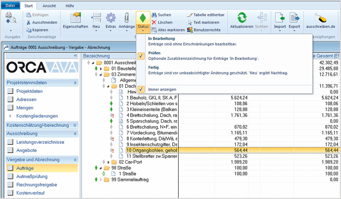Select row 10 Ortgangbohlen in the tree
Screen dimensions: 341x199
pyautogui.click(x=151, y=150)
